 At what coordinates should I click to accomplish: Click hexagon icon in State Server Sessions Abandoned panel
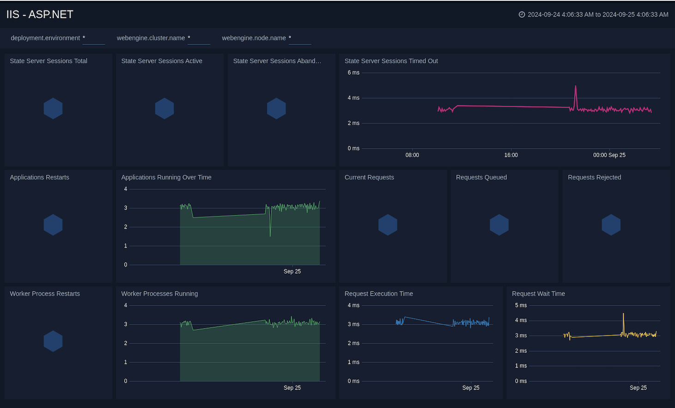277,108
